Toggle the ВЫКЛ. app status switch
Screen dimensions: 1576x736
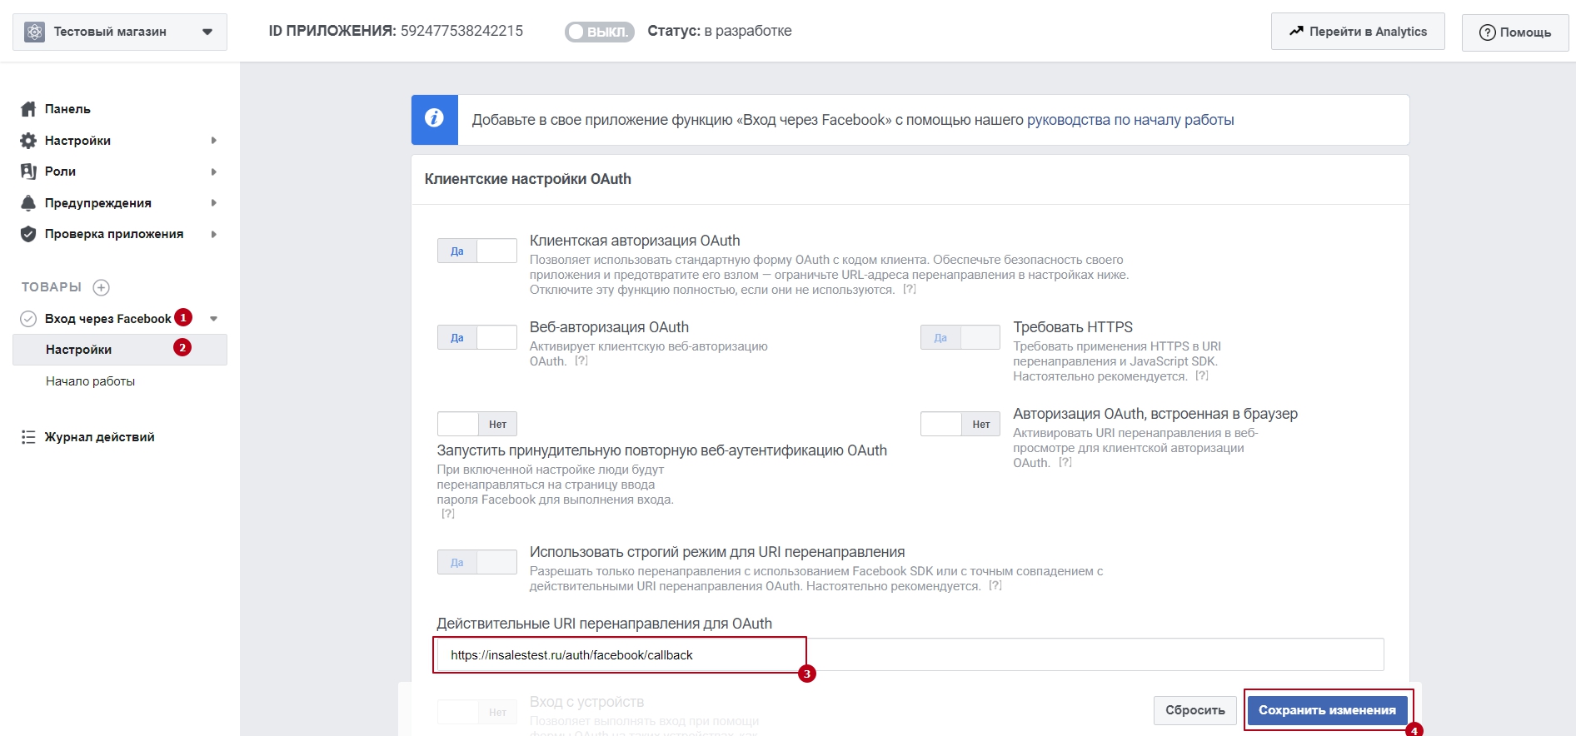click(x=600, y=32)
